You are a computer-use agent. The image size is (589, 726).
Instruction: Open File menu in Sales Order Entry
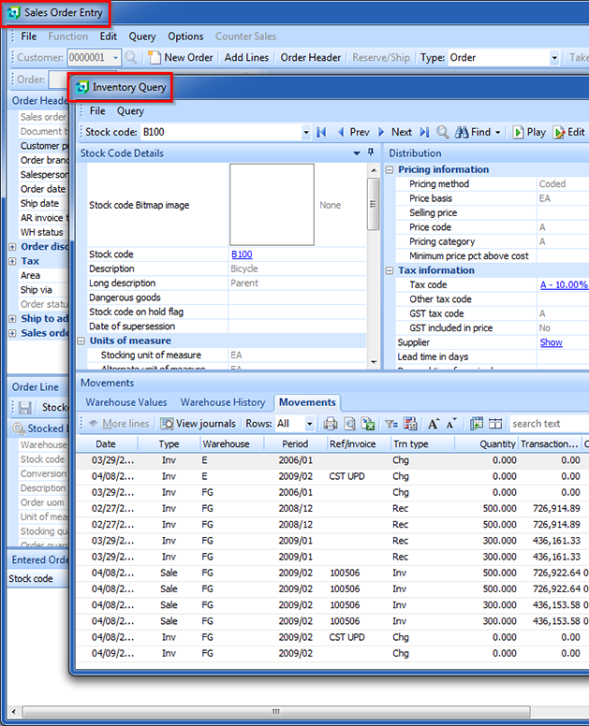29,36
